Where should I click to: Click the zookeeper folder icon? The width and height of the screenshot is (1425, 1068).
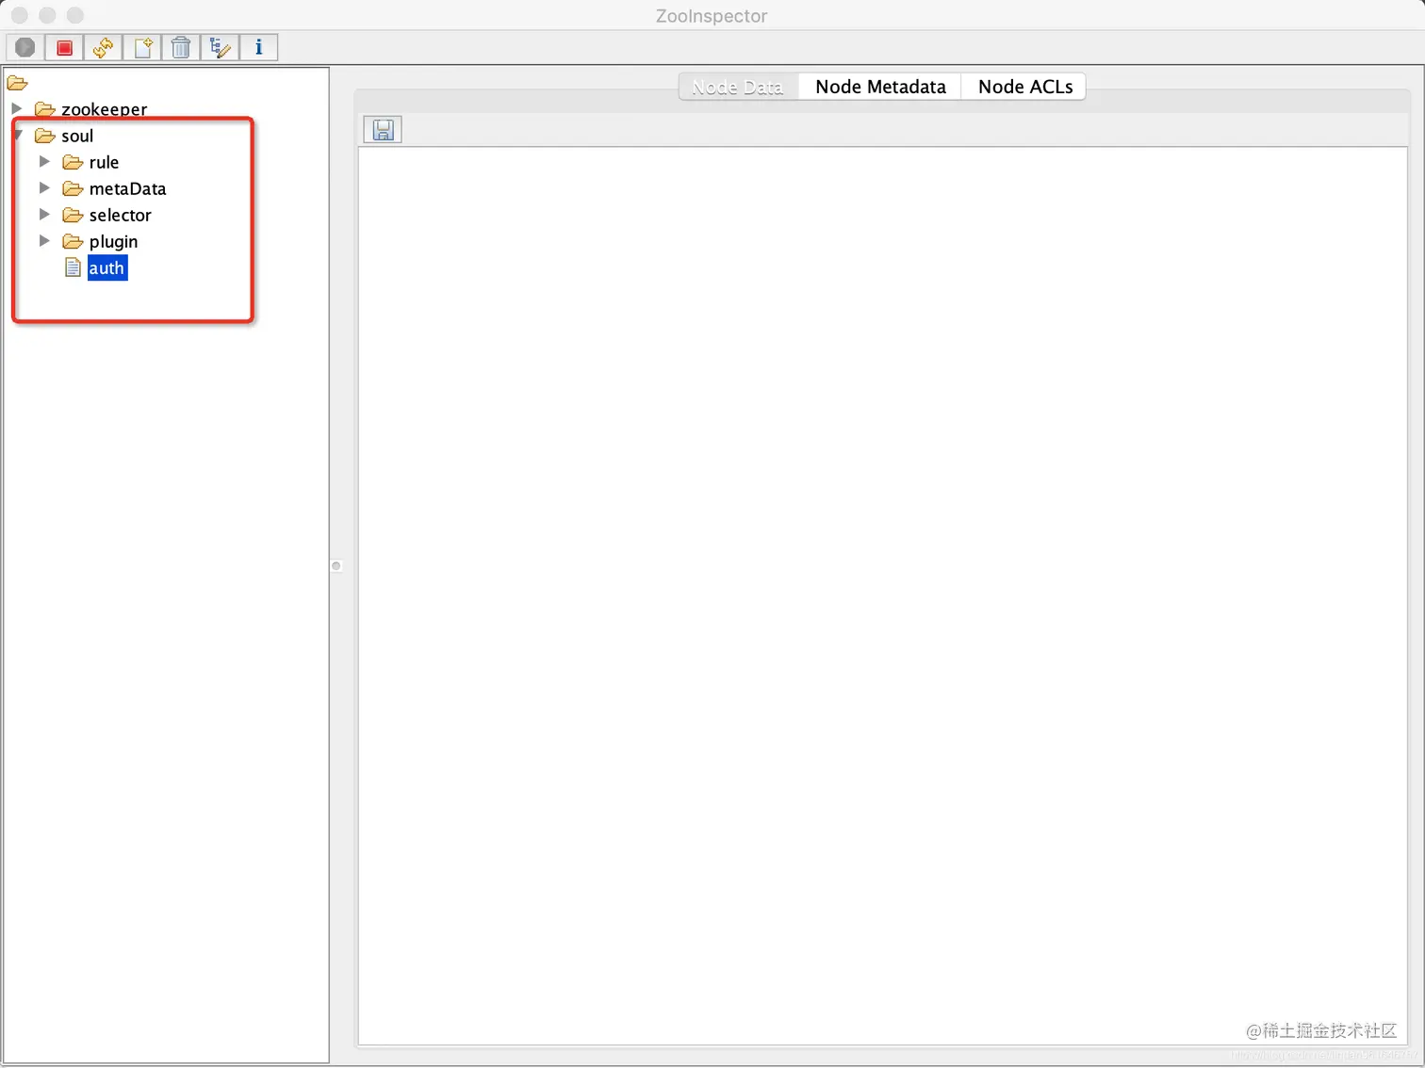(45, 109)
